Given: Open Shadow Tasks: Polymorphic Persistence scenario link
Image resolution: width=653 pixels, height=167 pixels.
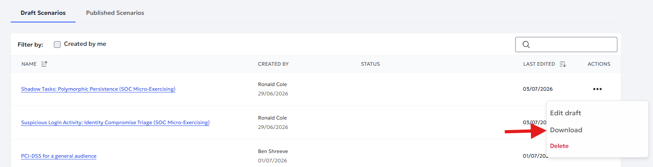Looking at the screenshot, I should pos(98,89).
